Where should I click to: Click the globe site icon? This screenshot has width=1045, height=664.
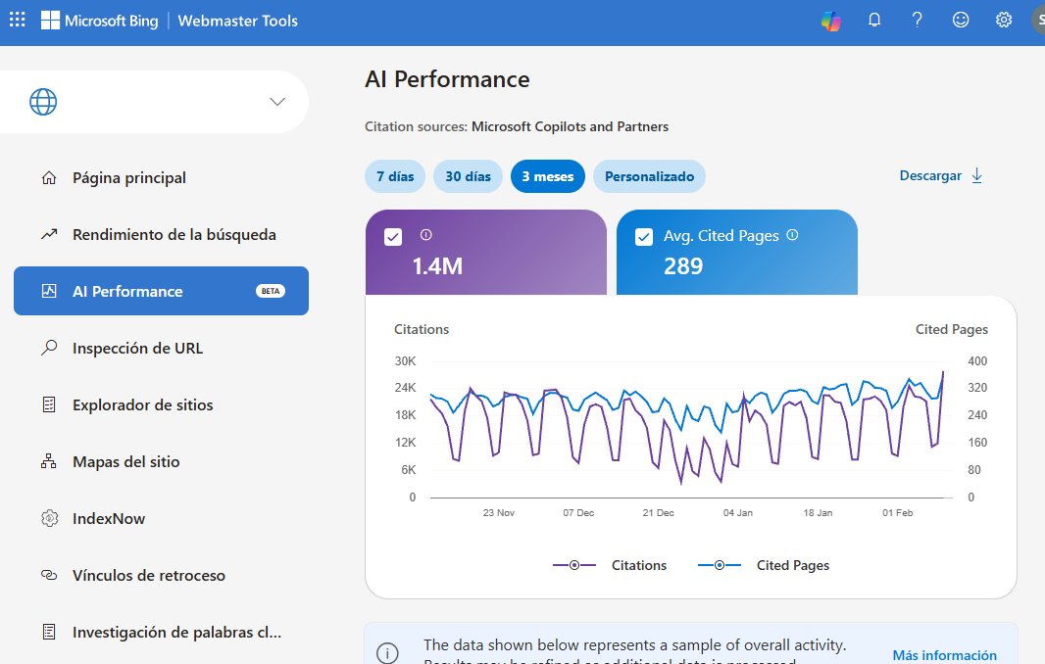(x=43, y=102)
